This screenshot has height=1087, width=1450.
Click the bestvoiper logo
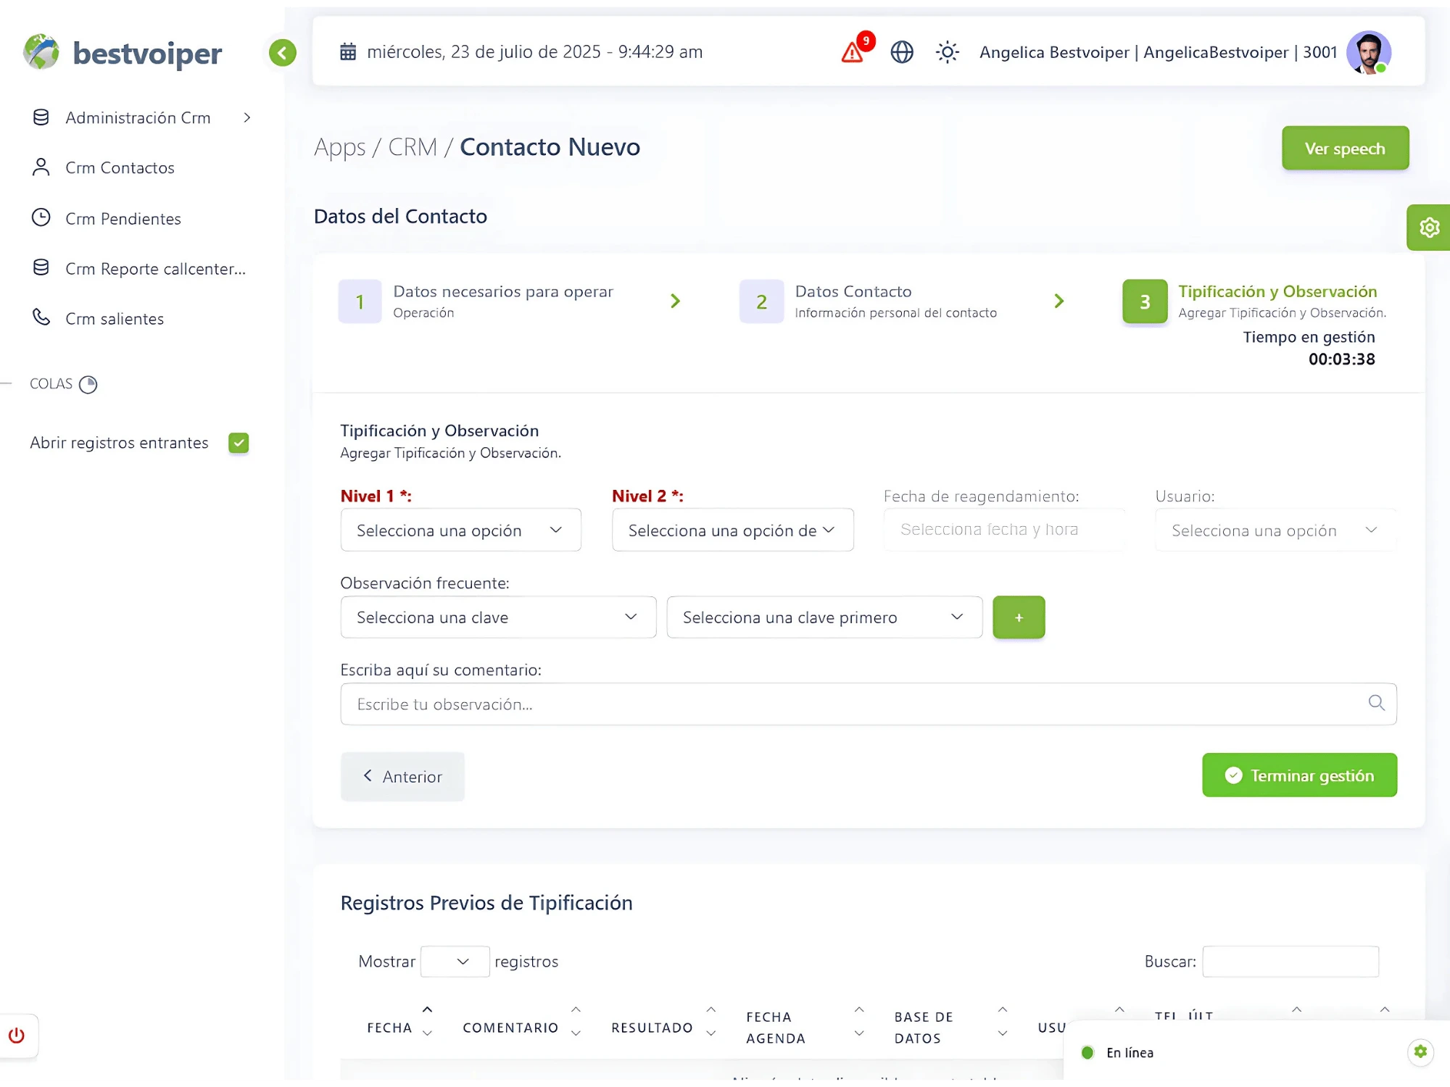(123, 53)
